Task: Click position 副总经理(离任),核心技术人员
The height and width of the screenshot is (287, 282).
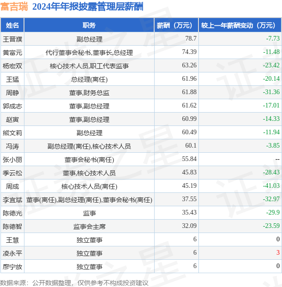Action: (89, 146)
